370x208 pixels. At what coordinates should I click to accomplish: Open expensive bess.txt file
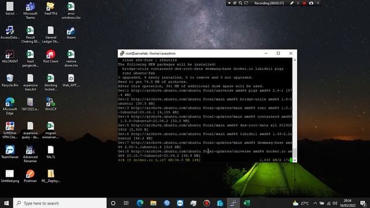point(30,83)
